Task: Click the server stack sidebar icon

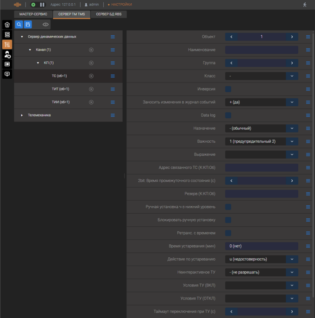Action: pyautogui.click(x=7, y=34)
